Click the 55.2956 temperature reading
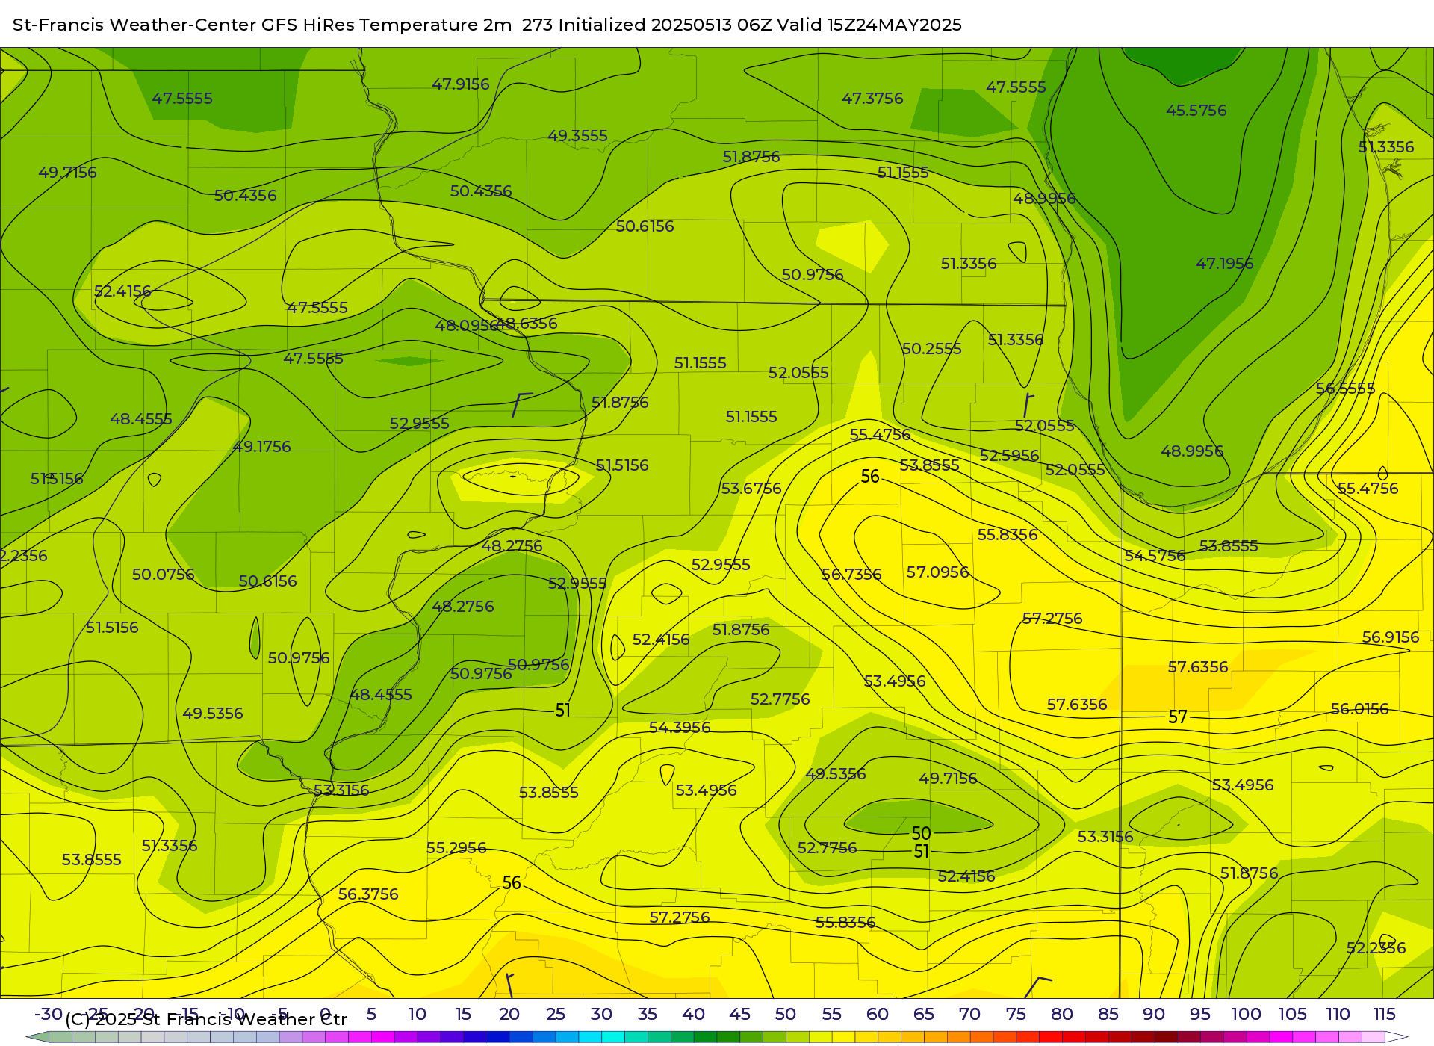The height and width of the screenshot is (1046, 1434). (456, 848)
